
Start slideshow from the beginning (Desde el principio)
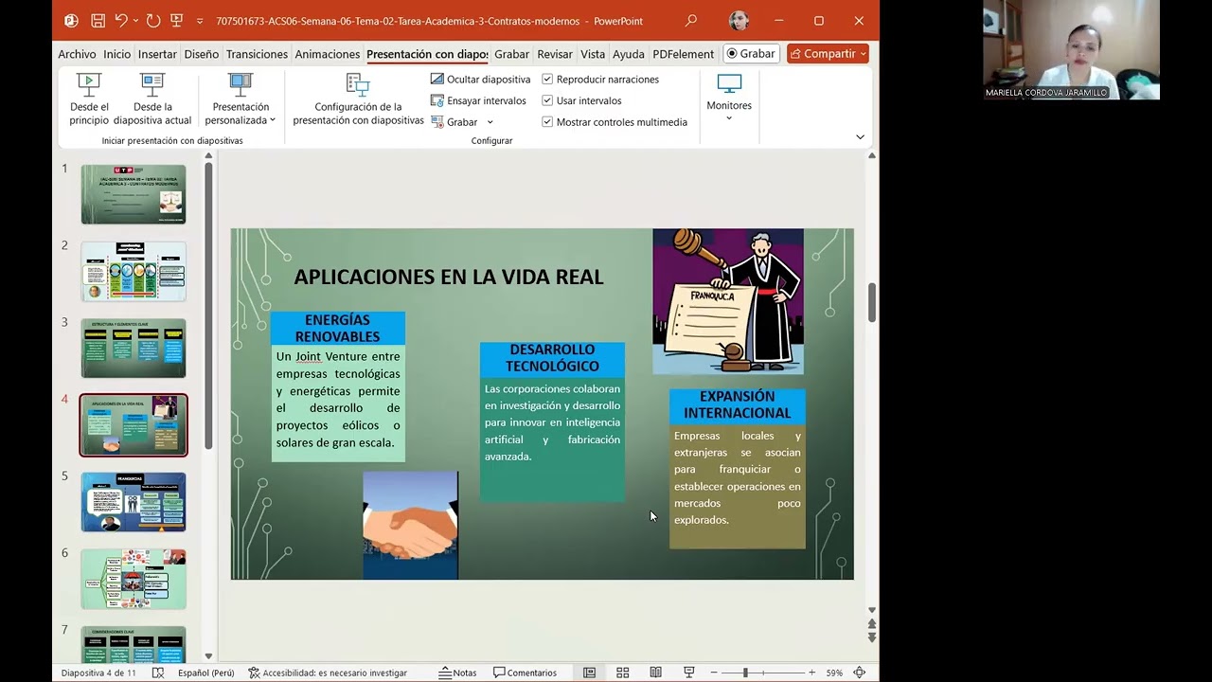point(89,99)
